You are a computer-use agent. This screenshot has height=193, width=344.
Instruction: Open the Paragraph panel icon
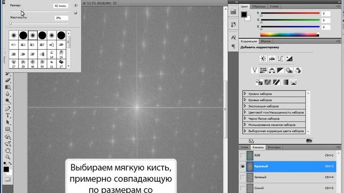233,46
